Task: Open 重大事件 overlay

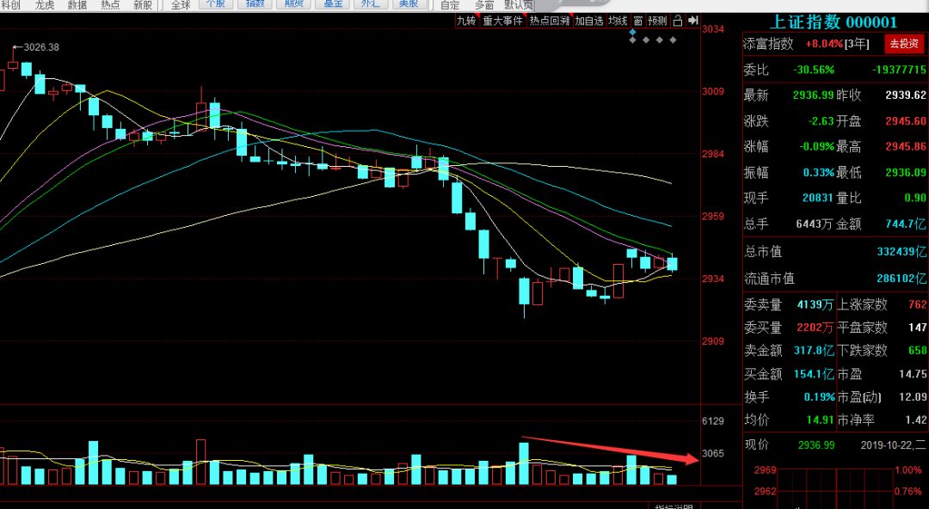Action: 503,21
